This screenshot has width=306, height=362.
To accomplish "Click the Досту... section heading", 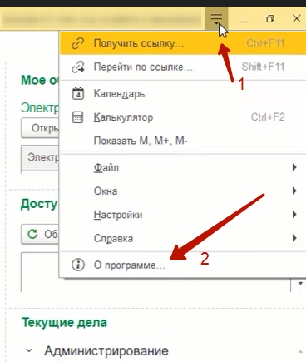I will tap(39, 204).
